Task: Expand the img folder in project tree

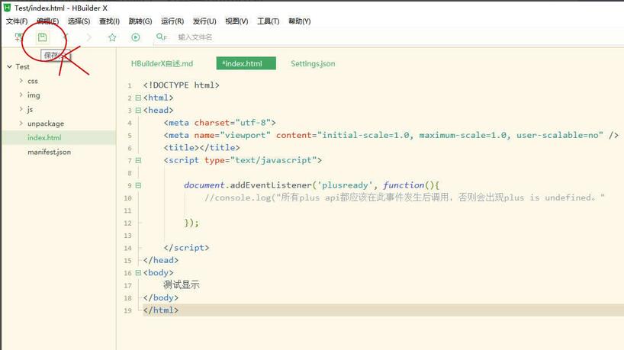Action: 21,95
